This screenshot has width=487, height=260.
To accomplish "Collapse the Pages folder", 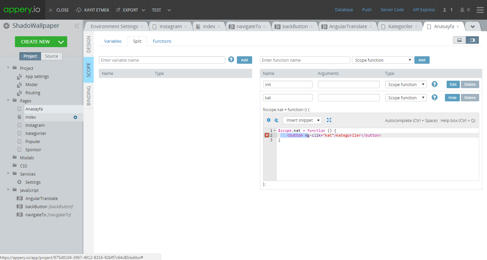I will tap(8, 101).
